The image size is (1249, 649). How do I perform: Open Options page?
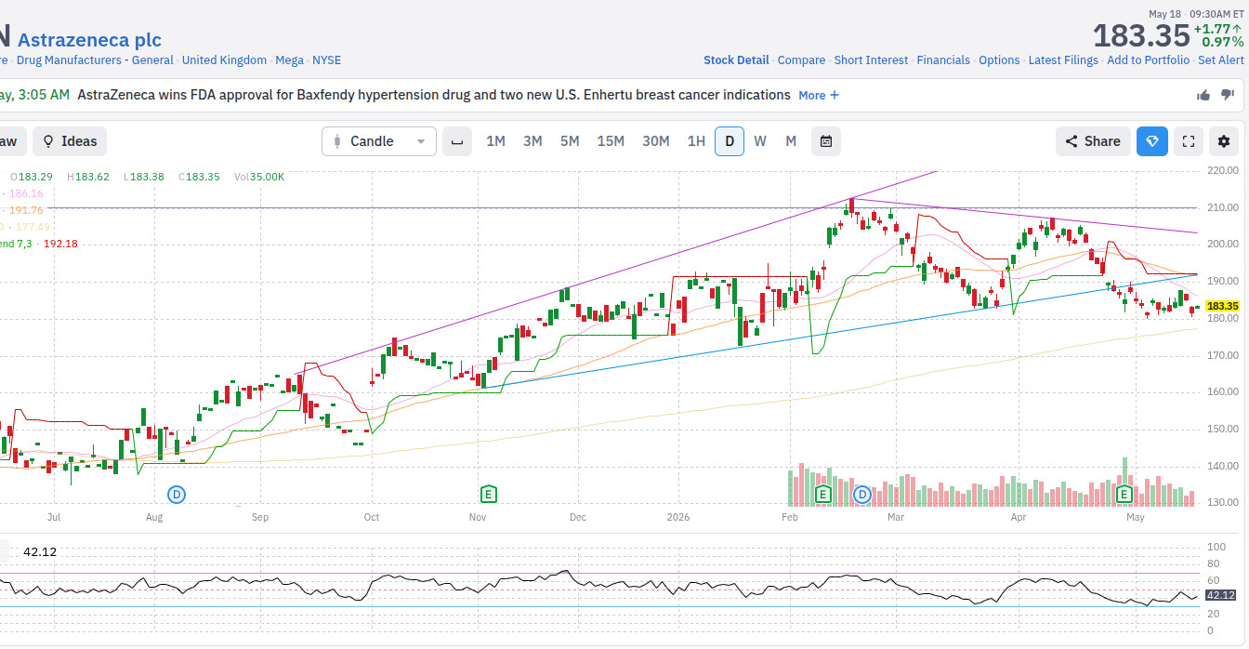click(x=999, y=60)
